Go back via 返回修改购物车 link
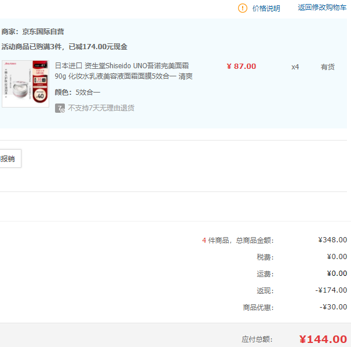The height and width of the screenshot is (347, 351). pyautogui.click(x=322, y=8)
